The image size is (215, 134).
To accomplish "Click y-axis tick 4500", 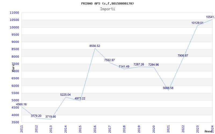I will click(x=15, y=108).
